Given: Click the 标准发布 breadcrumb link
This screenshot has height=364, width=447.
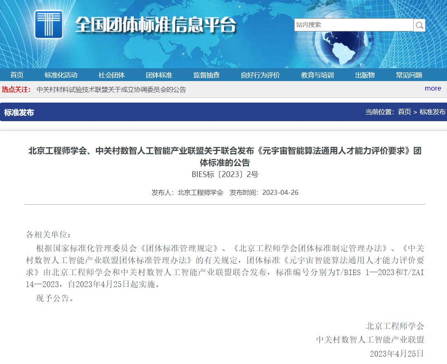Looking at the screenshot, I should point(433,112).
